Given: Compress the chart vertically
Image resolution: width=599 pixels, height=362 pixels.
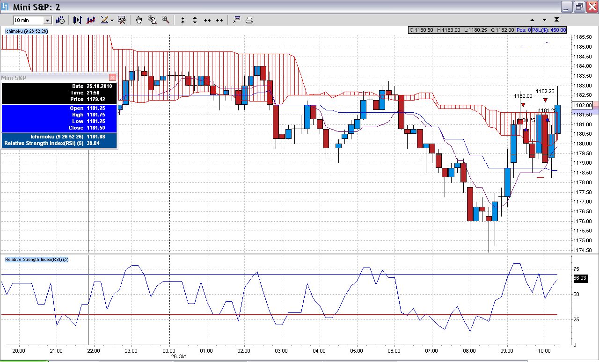Looking at the screenshot, I should pos(183,20).
